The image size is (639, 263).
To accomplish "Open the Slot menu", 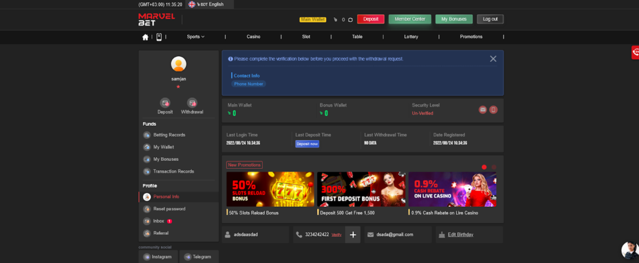I will (306, 37).
